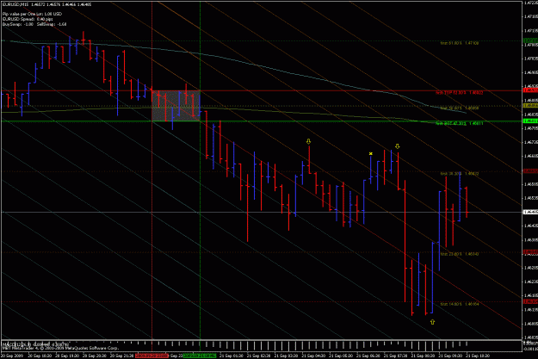This screenshot has height=359, width=538.
Task: Click the bright red price tag on price axis
Action: pyautogui.click(x=530, y=90)
